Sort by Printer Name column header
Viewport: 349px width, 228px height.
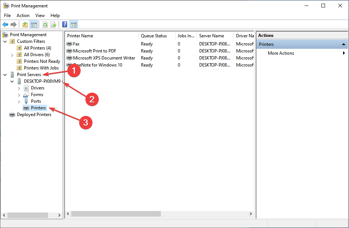(x=102, y=36)
